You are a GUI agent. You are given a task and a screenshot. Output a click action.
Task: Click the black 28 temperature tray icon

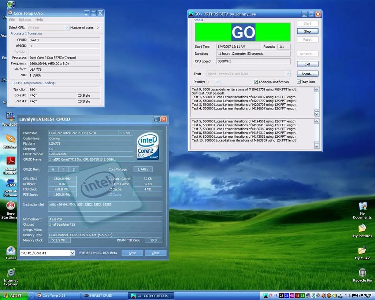coord(282,296)
